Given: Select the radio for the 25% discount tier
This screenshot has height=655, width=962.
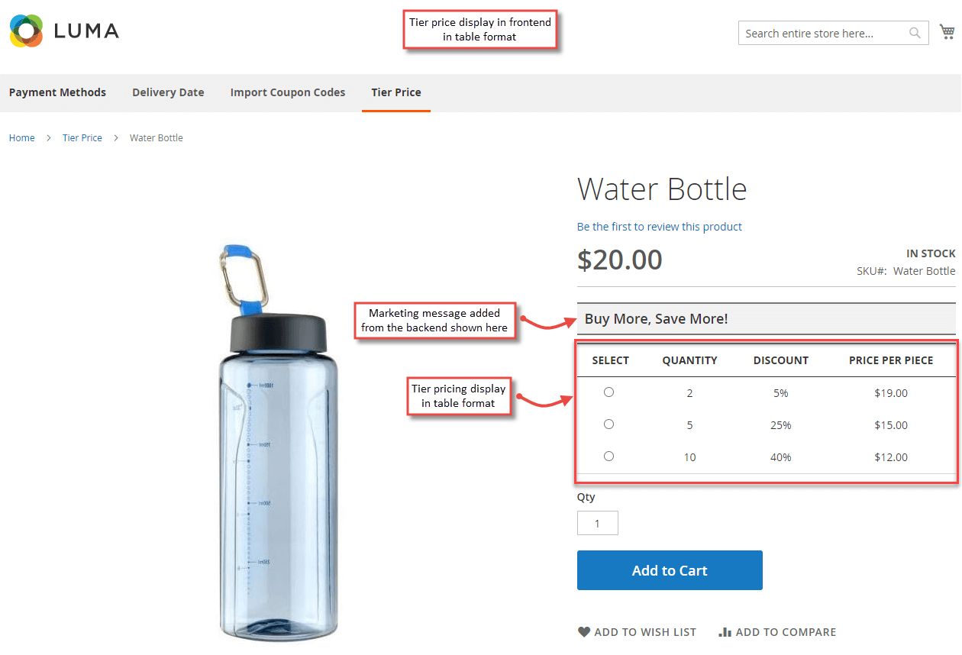Looking at the screenshot, I should pyautogui.click(x=609, y=424).
